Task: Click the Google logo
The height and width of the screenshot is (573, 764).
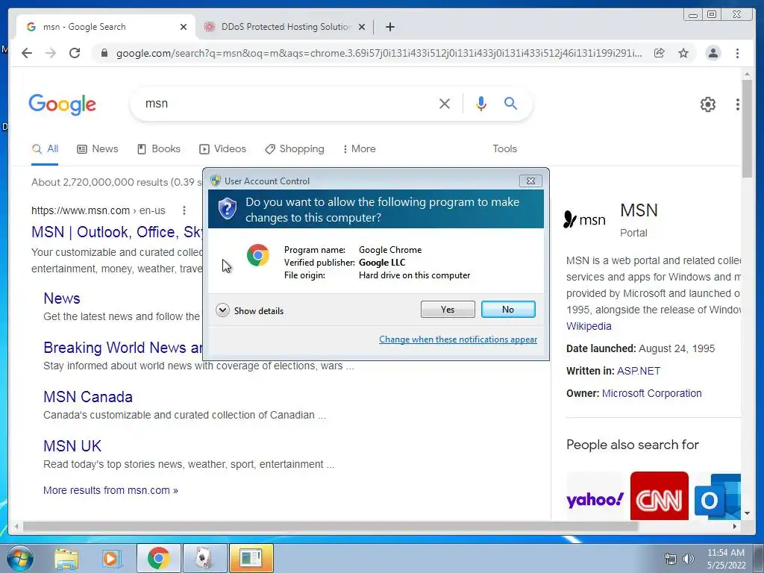Action: coord(63,104)
